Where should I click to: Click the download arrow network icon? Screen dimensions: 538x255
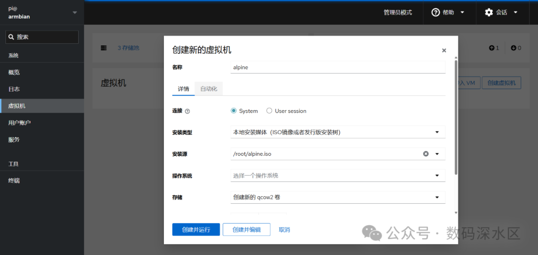(513, 48)
